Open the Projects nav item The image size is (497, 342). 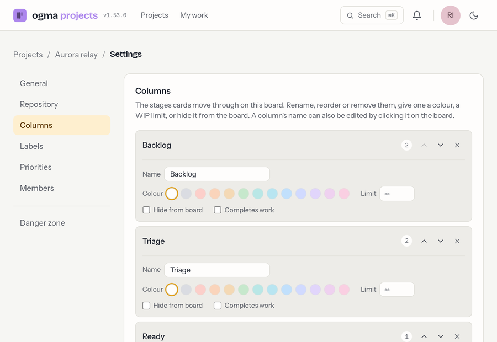[155, 15]
